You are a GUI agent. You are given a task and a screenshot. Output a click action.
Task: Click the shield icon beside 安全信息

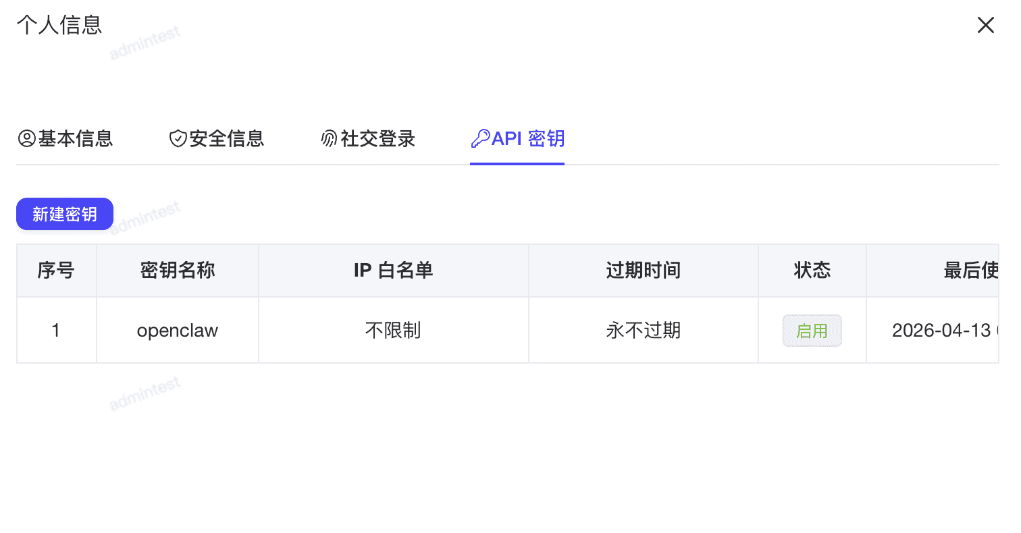(x=177, y=138)
